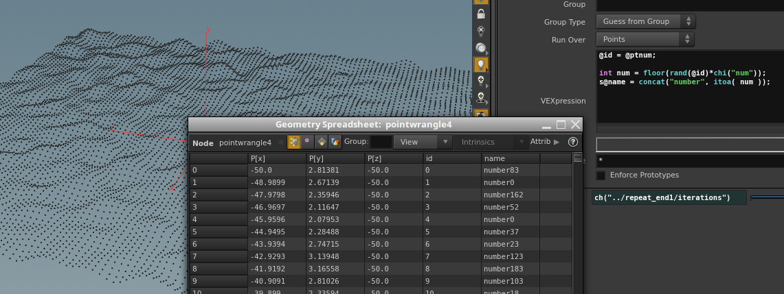Click the blue slider beside iterations field
Image resolution: width=784 pixels, height=294 pixels.
767,198
